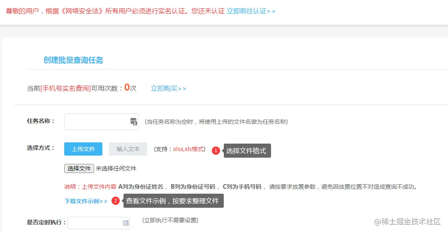Click the 选择文件 file chooser button

click(x=79, y=168)
